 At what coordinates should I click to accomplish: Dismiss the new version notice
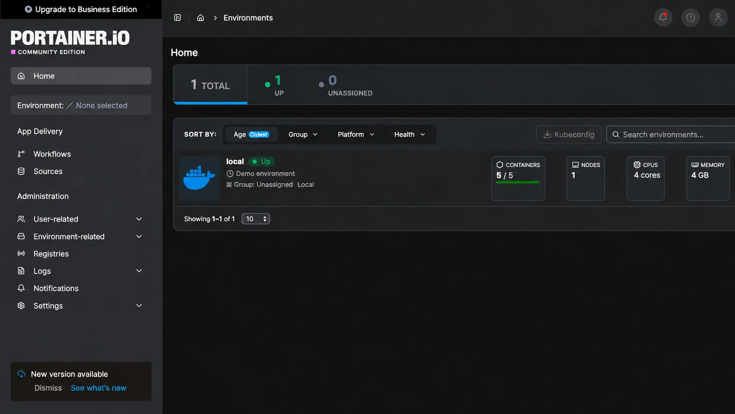coord(48,388)
